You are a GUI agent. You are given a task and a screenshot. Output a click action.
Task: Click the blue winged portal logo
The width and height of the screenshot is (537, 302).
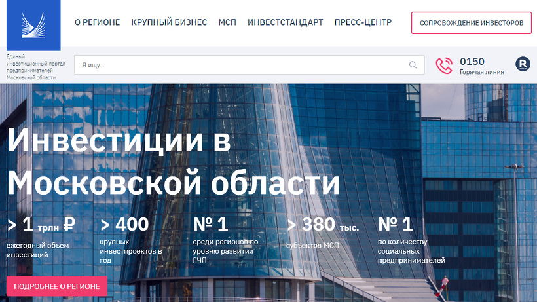tap(33, 26)
